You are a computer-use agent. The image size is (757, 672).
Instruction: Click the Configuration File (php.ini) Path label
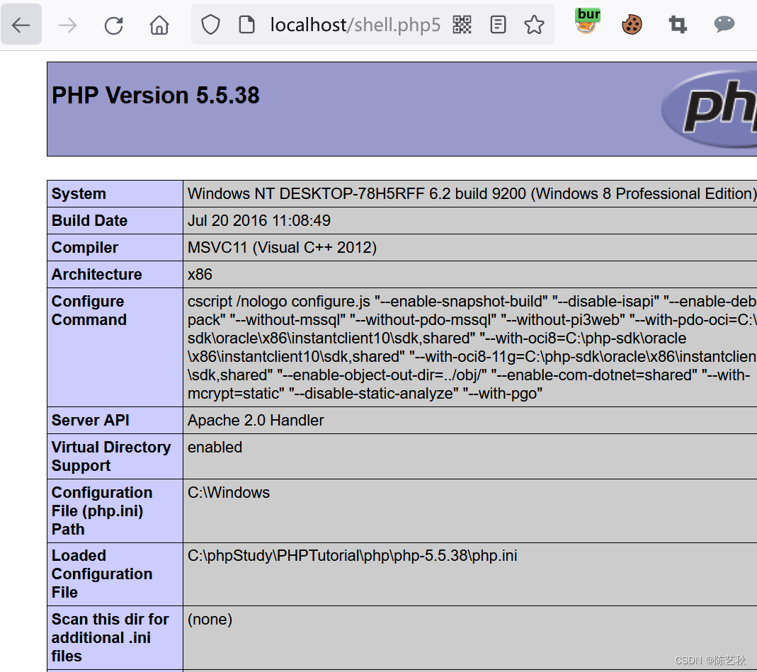102,511
